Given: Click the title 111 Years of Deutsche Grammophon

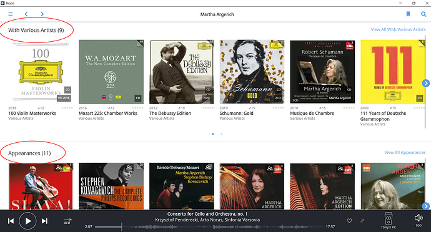Looking at the screenshot, I should 383,116.
